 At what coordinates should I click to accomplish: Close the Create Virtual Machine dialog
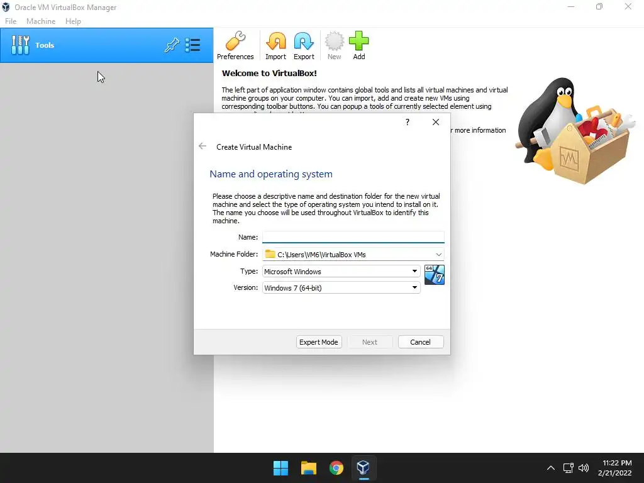pos(436,122)
